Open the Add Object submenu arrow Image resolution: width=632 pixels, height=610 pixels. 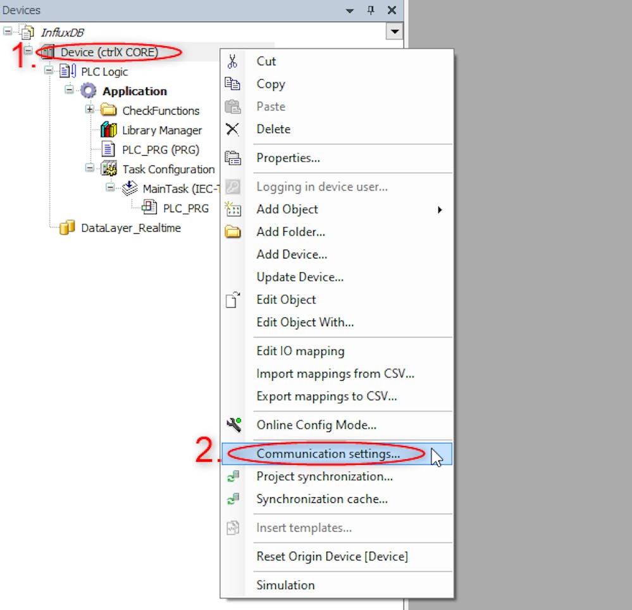click(440, 210)
